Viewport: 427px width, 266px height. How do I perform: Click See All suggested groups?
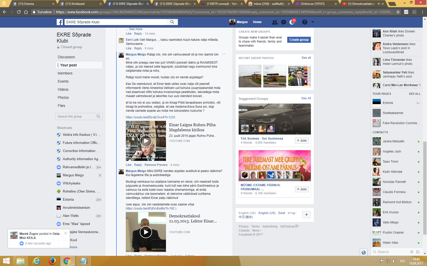tap(306, 98)
